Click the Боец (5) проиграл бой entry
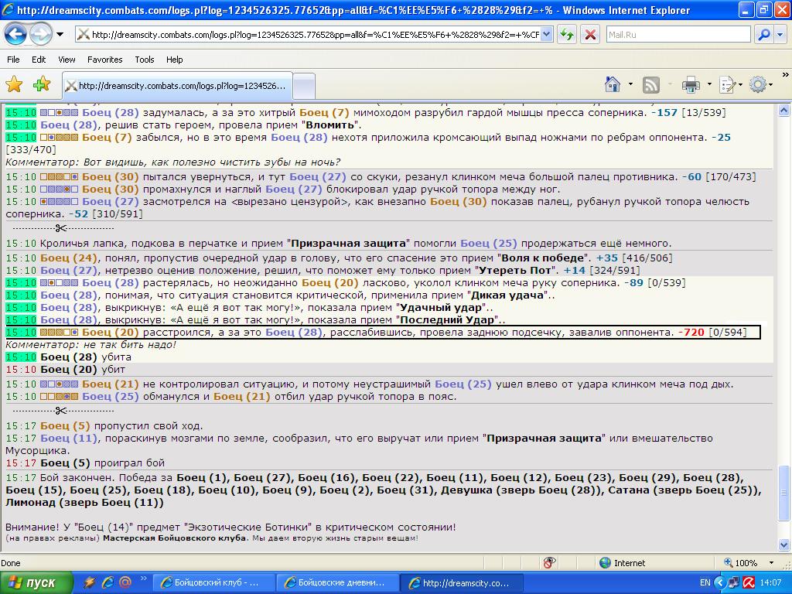The width and height of the screenshot is (792, 594). [x=85, y=463]
